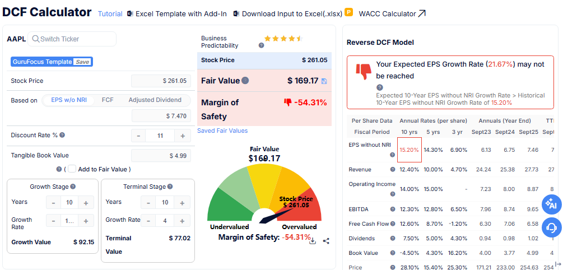The image size is (563, 270).
Task: Click the Business Predictability star rating
Action: [x=283, y=39]
